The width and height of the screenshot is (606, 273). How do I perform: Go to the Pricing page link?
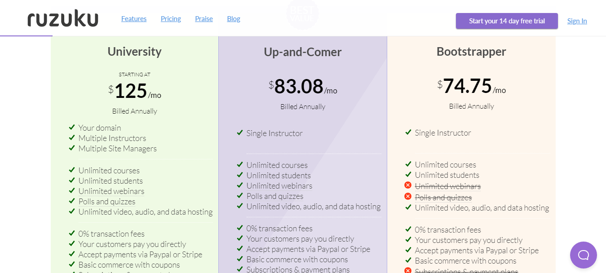click(171, 19)
